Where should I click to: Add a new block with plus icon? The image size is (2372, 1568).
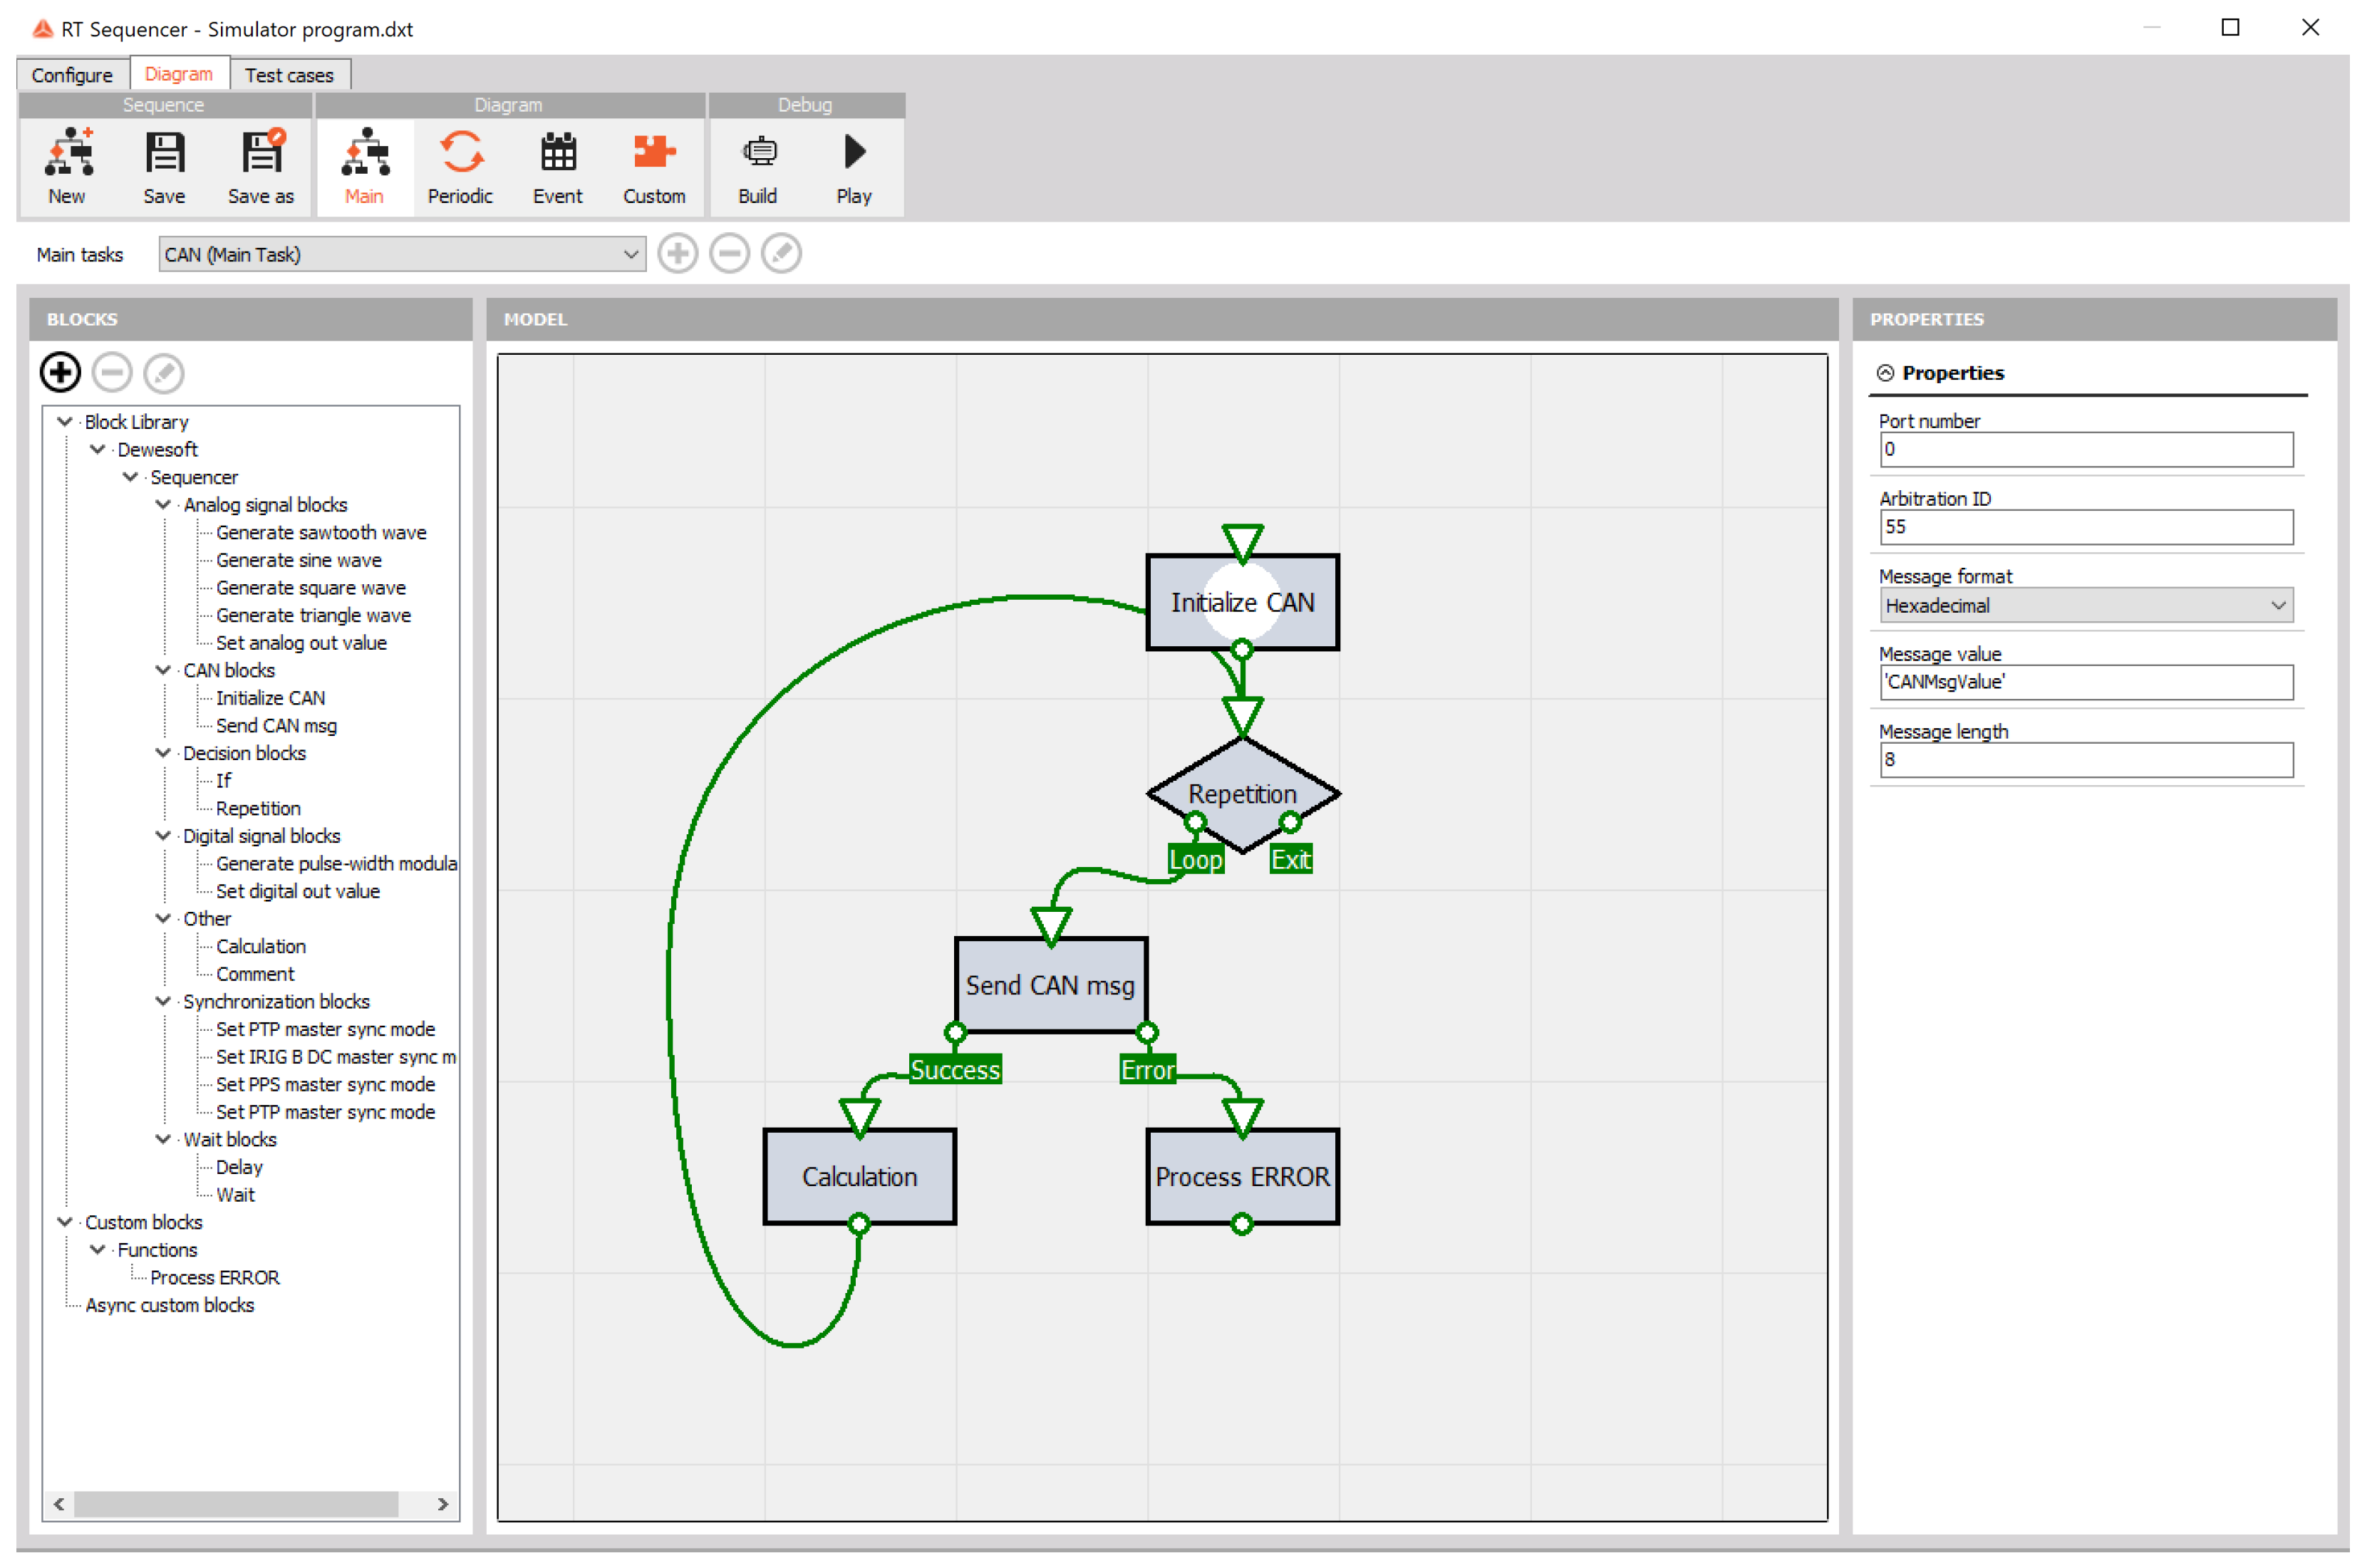pos(60,372)
